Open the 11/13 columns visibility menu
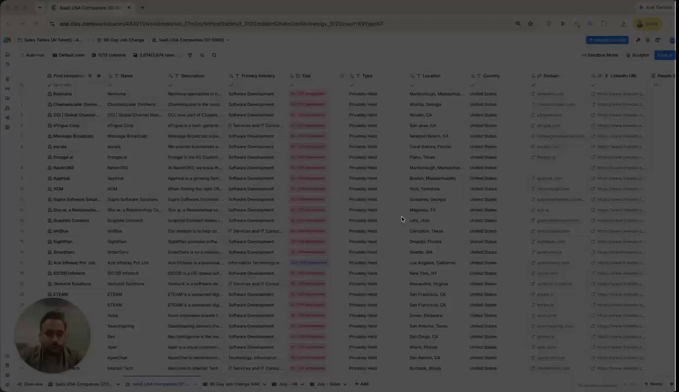The image size is (679, 392). pyautogui.click(x=108, y=55)
